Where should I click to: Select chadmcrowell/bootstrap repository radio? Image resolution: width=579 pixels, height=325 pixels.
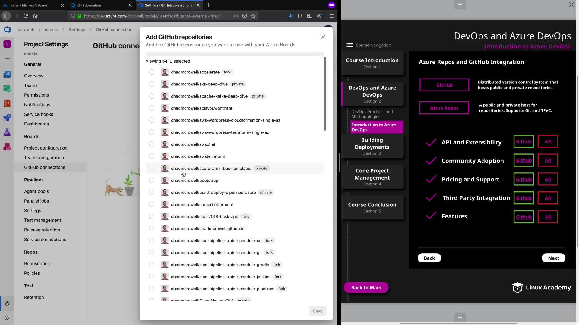pyautogui.click(x=152, y=180)
